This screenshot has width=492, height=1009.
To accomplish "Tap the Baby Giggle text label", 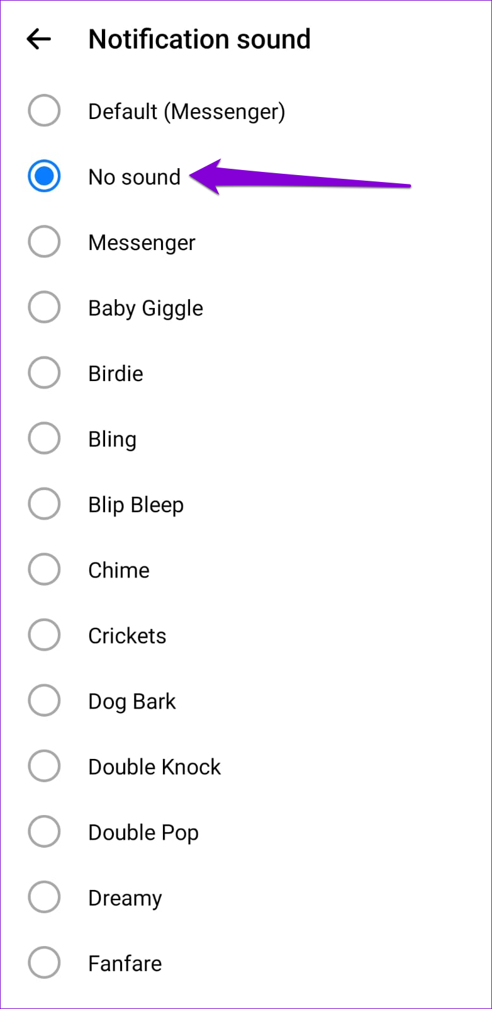I will click(146, 309).
